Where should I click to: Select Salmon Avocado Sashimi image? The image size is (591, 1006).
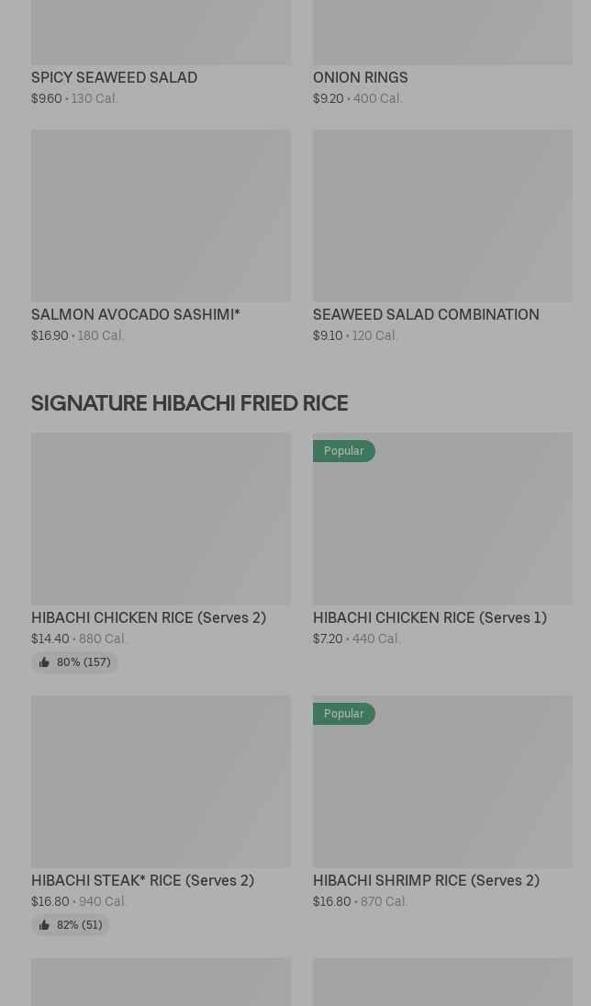161,216
